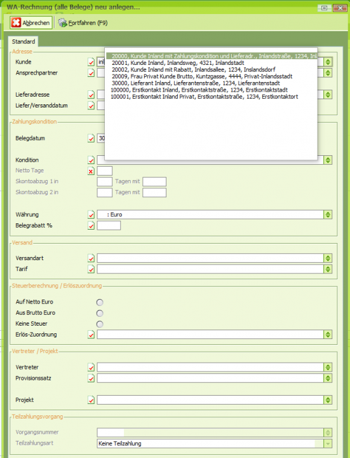Image resolution: width=350 pixels, height=458 pixels.
Task: Select the Aus Brutto Euro radio button
Action: pos(100,313)
